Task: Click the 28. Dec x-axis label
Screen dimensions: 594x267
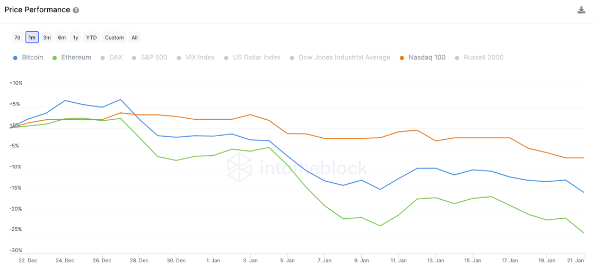Action: 139,261
